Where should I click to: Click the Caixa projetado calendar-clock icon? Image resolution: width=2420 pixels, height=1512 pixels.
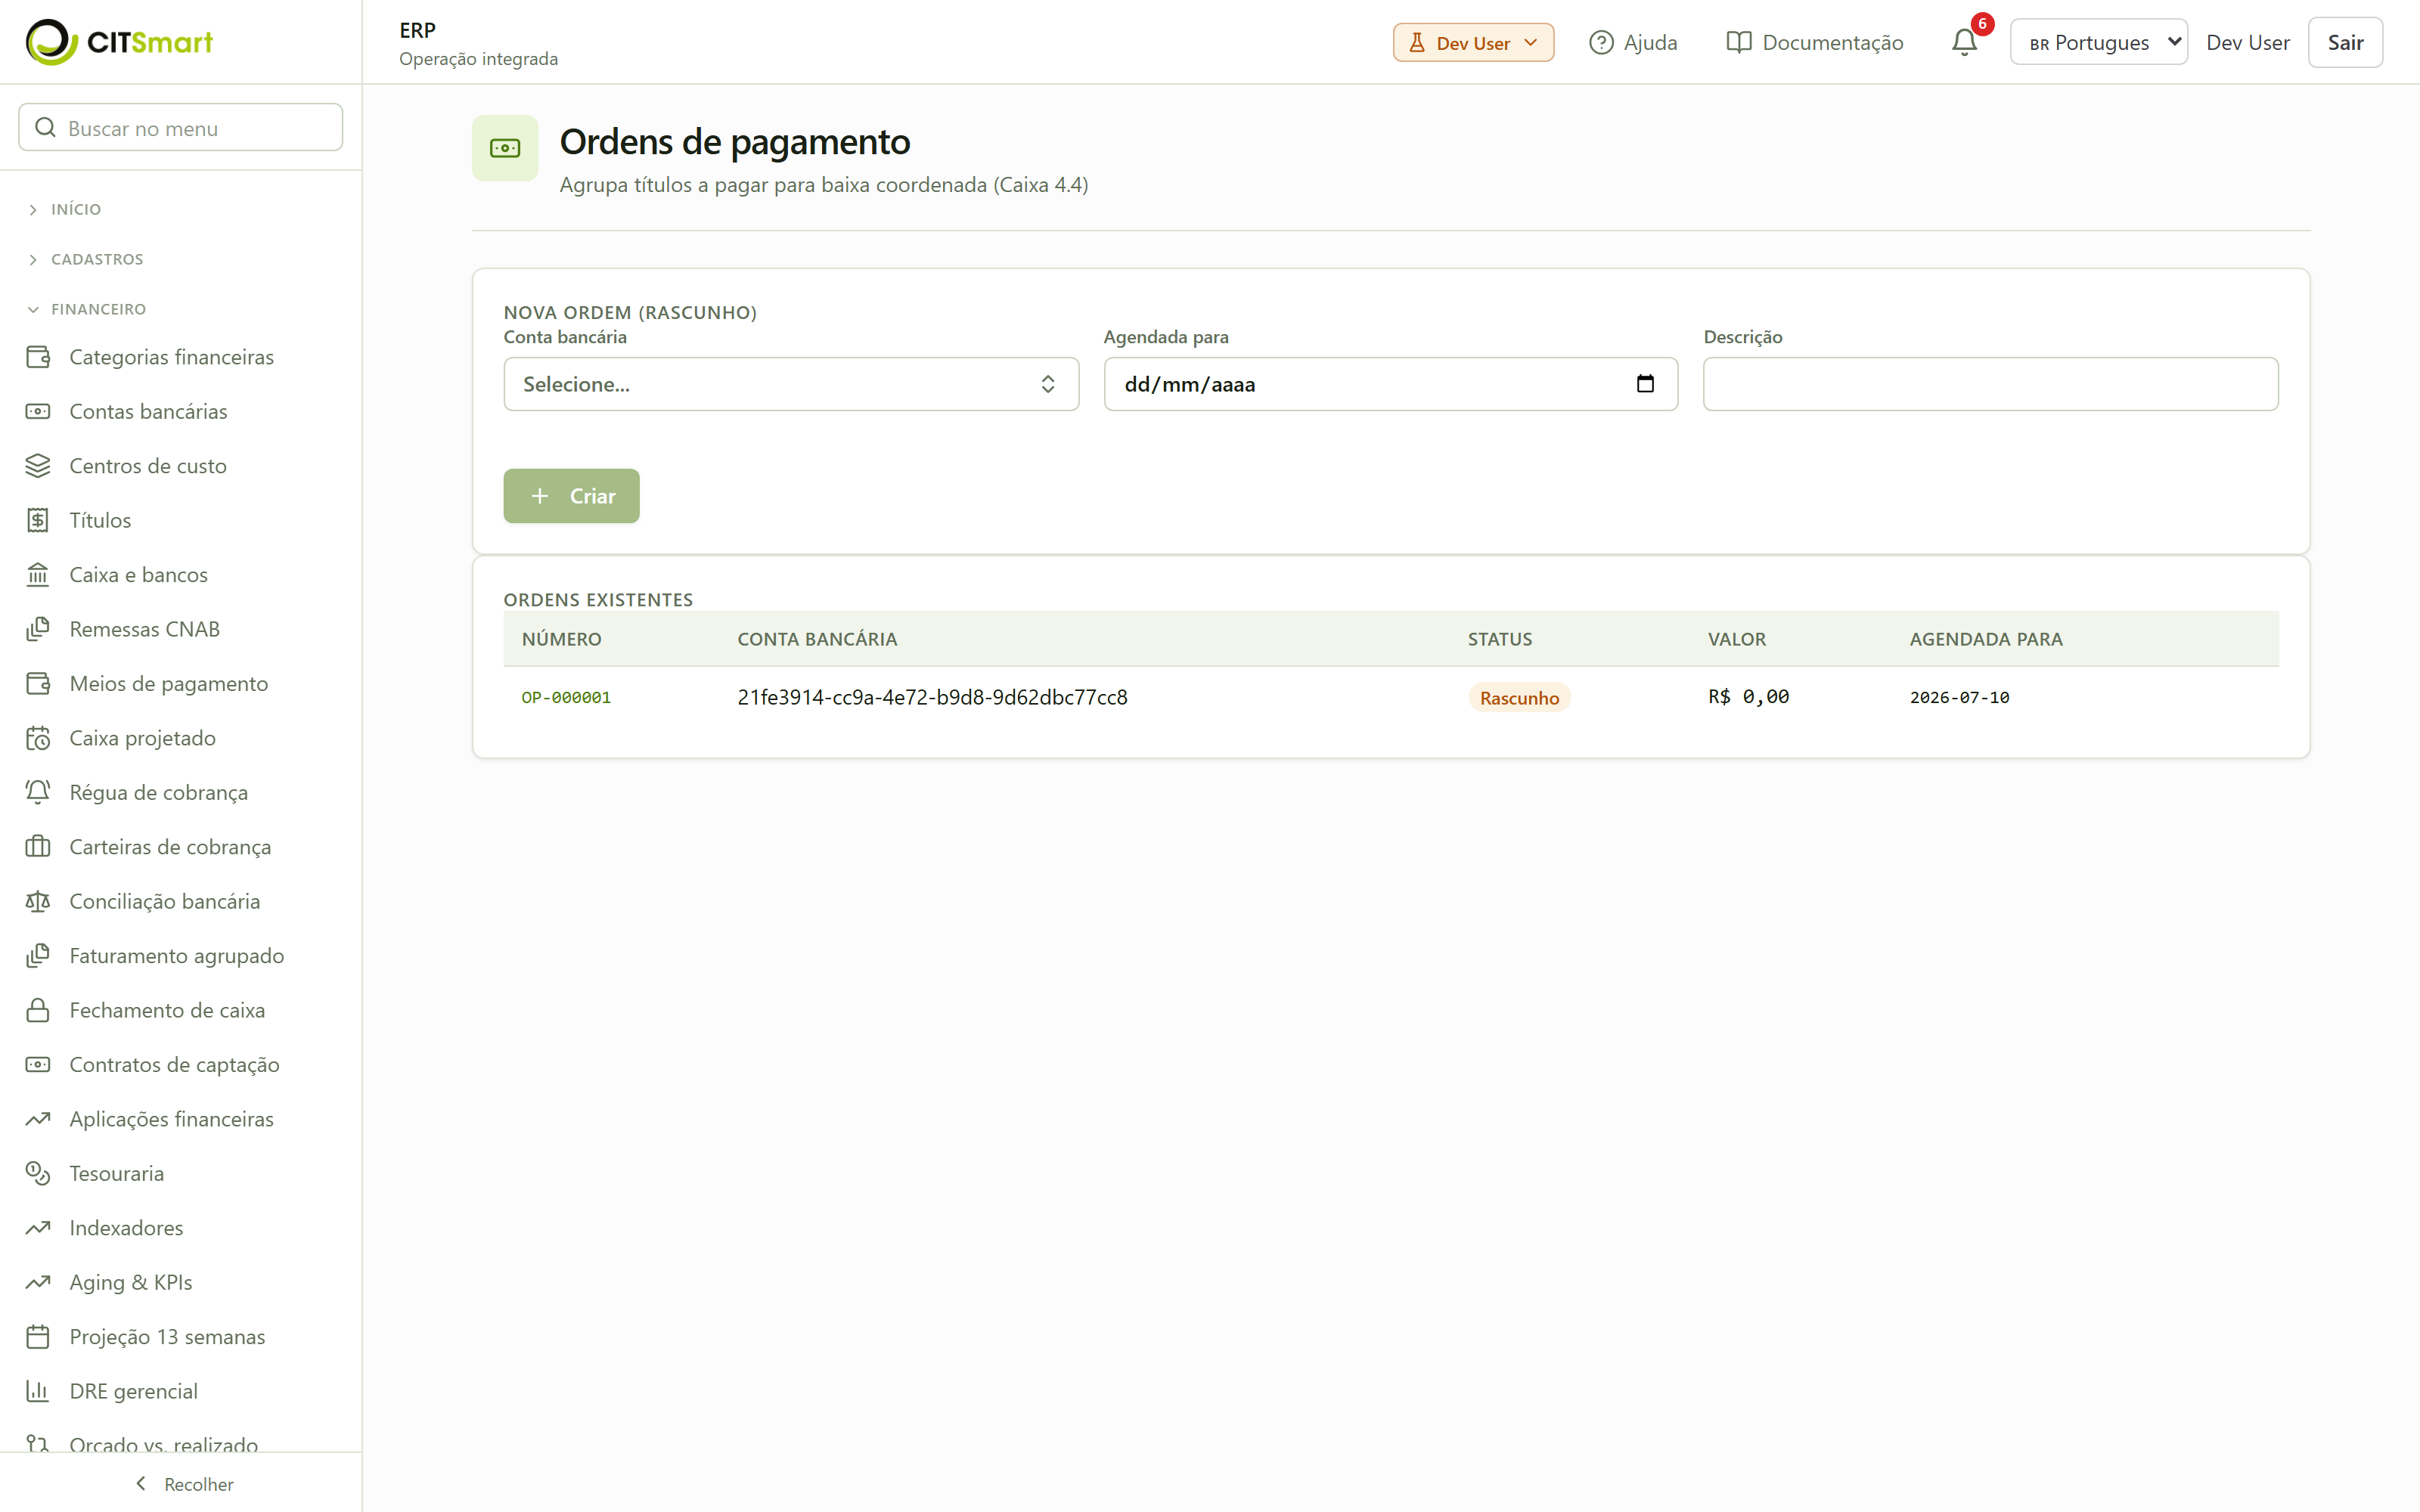click(38, 738)
